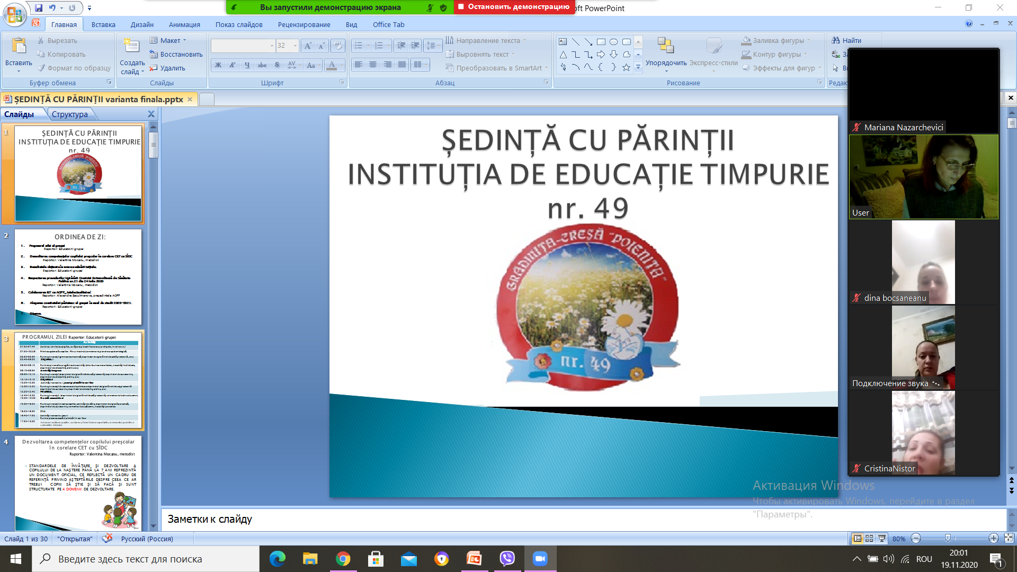Screen dimensions: 1017x572
Task: Toggle right text alignment
Action: pos(388,65)
